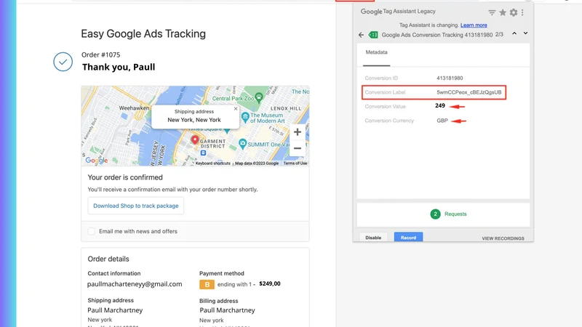Open the three-dot more options menu
The image size is (582, 327).
[522, 12]
